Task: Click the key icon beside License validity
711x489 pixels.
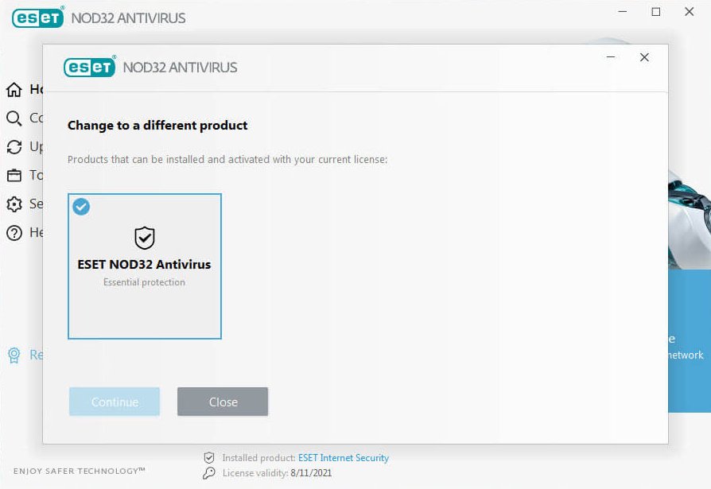Action: [209, 473]
